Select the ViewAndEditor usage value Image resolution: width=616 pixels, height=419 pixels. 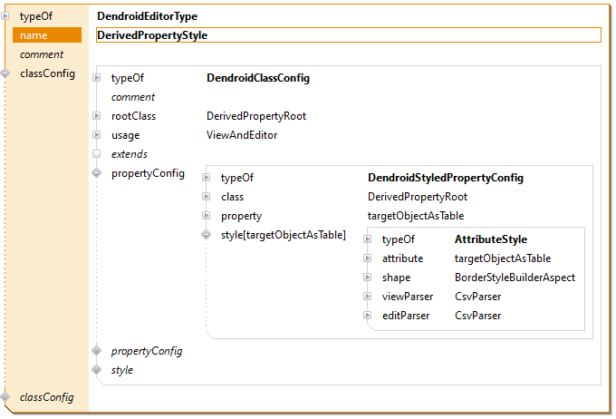pyautogui.click(x=242, y=135)
